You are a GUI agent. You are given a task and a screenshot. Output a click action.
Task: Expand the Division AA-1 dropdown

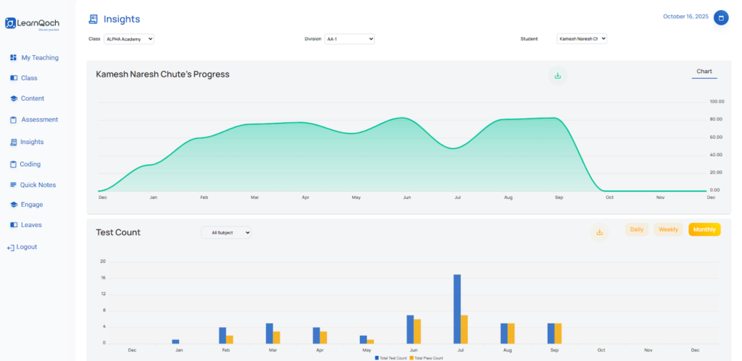pyautogui.click(x=349, y=39)
